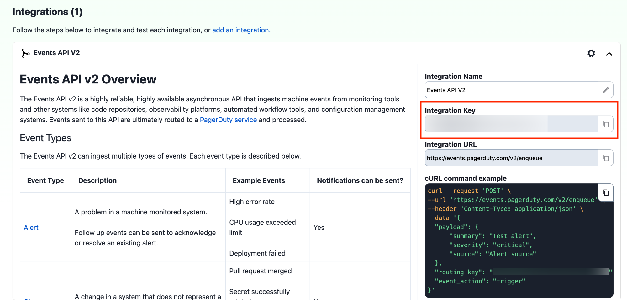
Task: Click the Integration URL field
Action: click(511, 158)
